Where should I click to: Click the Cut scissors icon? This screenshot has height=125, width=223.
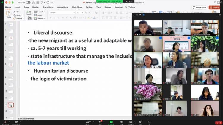click(15, 12)
